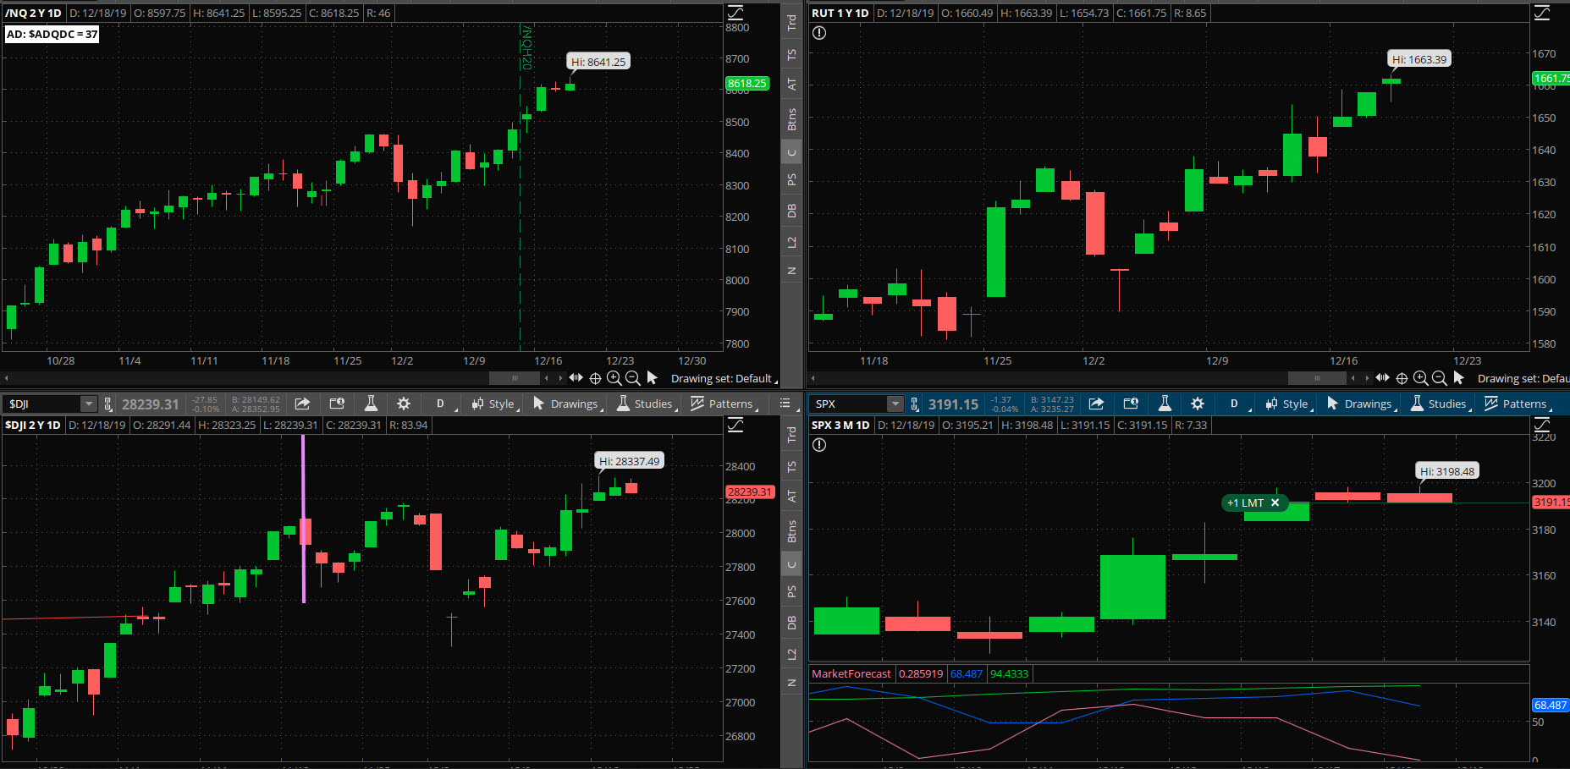Zoom out on the /NQ chart

[x=633, y=378]
